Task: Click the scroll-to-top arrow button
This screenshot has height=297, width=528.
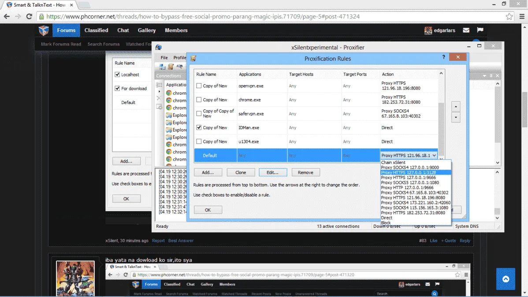Action: point(506,279)
